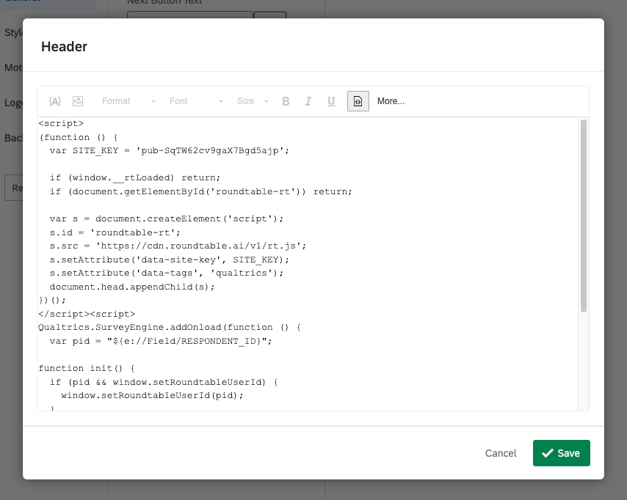Click the piped text {A} icon
The image size is (627, 500).
coord(55,101)
